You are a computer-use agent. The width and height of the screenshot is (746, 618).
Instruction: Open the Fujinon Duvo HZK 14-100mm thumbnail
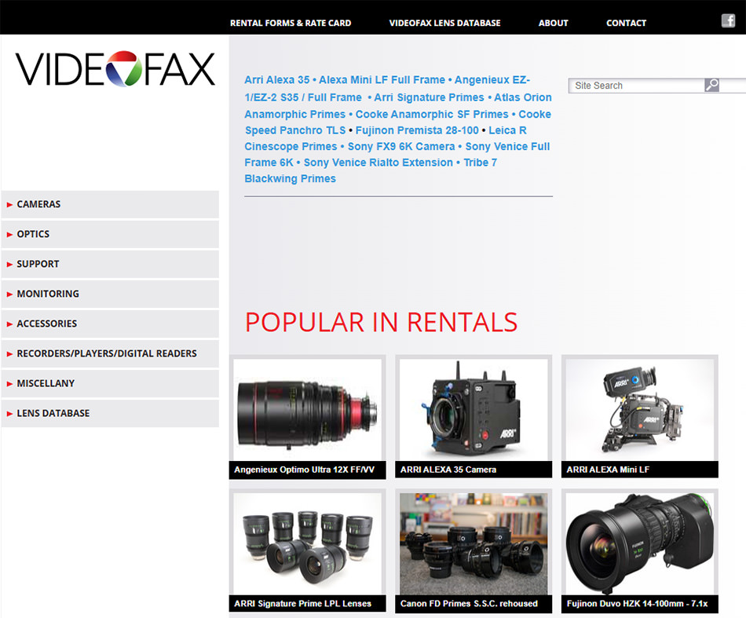click(639, 543)
